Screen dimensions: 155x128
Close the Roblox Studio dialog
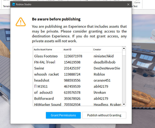128,4
